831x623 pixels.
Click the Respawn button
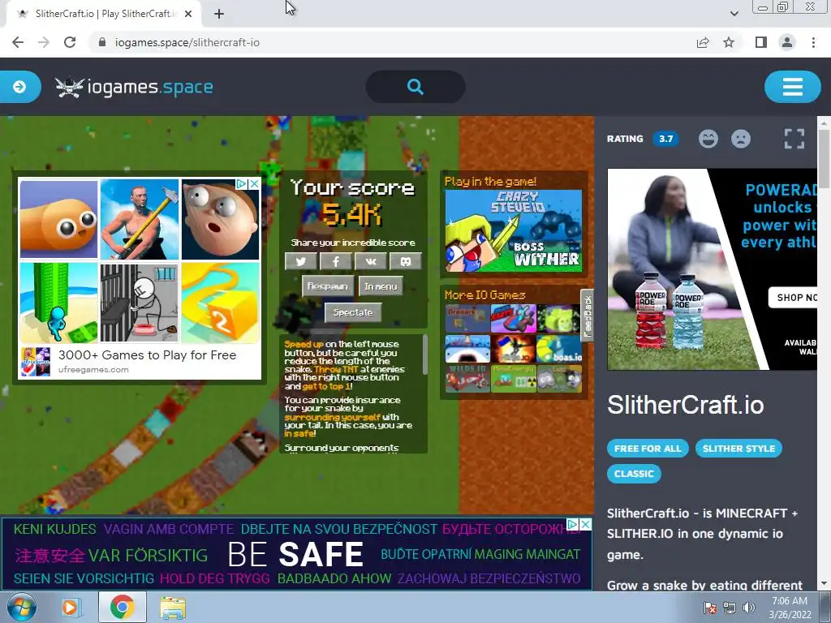(328, 286)
